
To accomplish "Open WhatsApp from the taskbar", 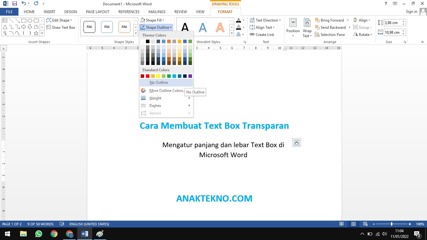I will pyautogui.click(x=39, y=234).
